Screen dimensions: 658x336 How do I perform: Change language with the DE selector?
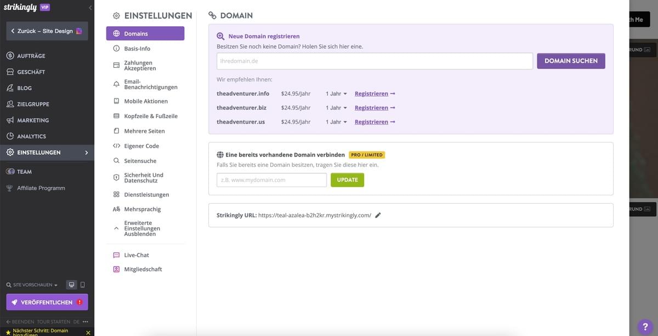click(76, 322)
